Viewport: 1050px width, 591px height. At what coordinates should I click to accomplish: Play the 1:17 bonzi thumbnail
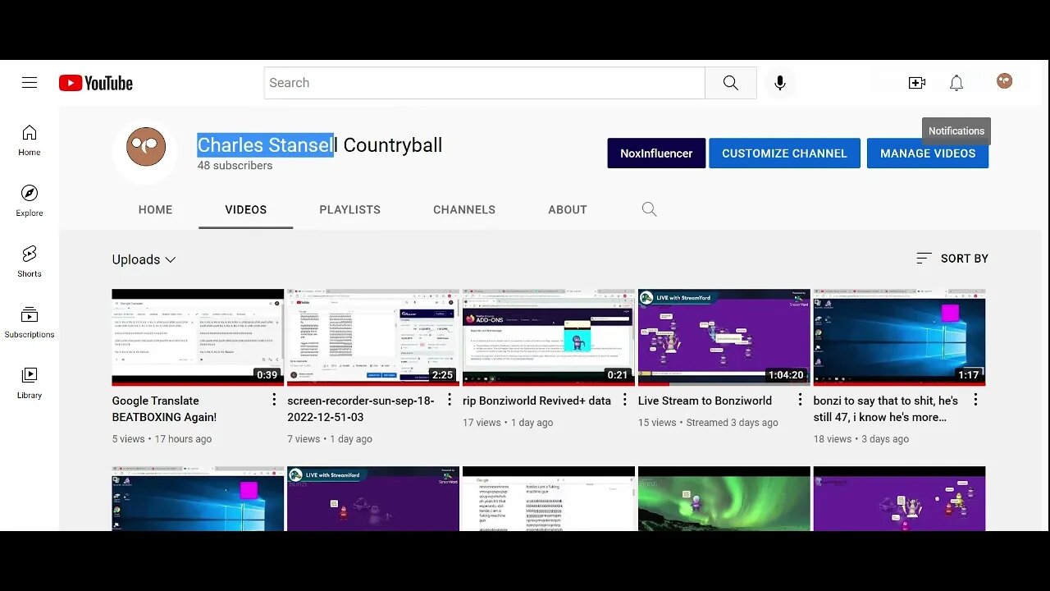tap(900, 337)
